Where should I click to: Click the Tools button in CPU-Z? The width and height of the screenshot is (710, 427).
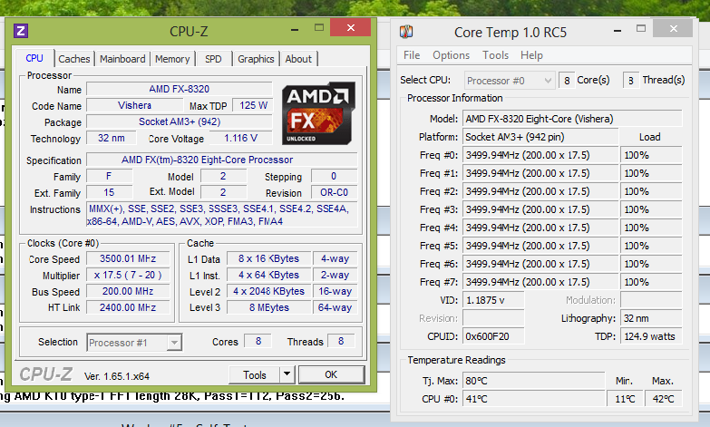coord(255,375)
